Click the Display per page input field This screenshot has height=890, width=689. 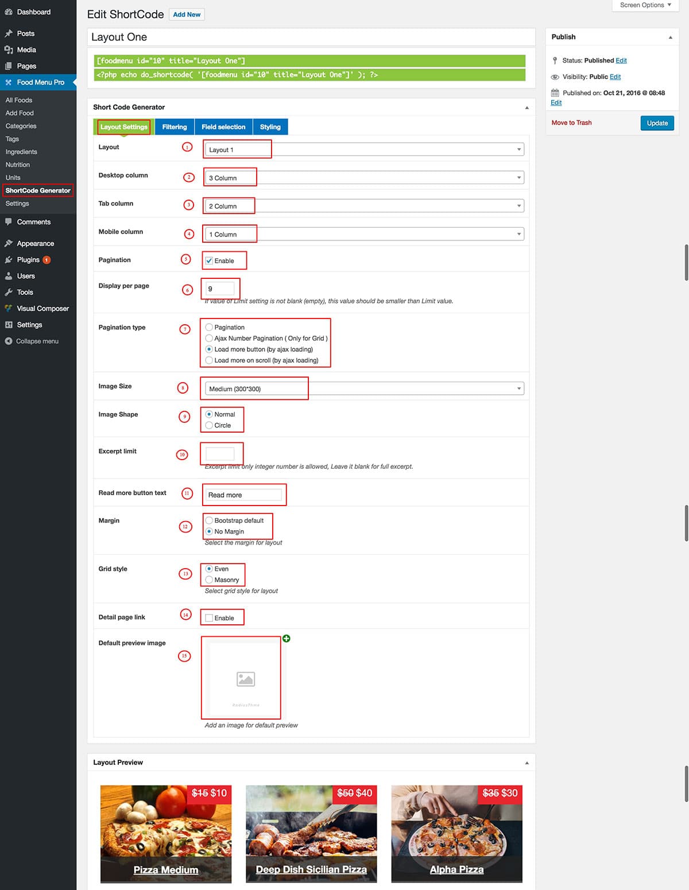(x=220, y=289)
